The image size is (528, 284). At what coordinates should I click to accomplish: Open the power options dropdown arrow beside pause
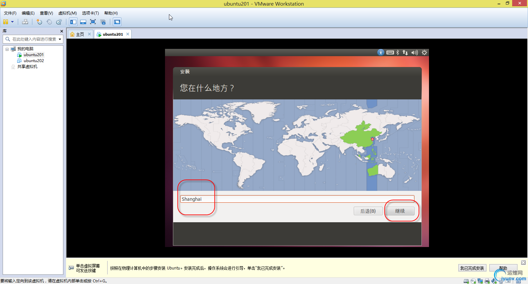click(x=13, y=22)
